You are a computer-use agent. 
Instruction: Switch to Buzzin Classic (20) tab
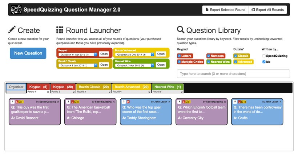tap(94, 87)
